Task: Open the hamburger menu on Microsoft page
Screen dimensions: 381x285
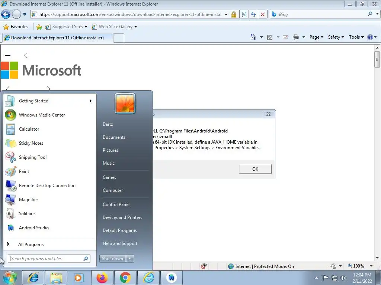Action: coord(7,56)
